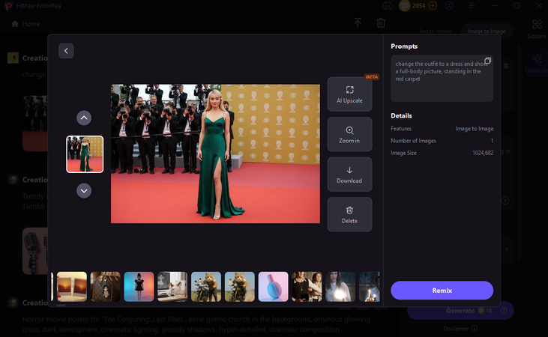This screenshot has width=548, height=337.
Task: Switch to the Text to Image tab
Action: 434,31
